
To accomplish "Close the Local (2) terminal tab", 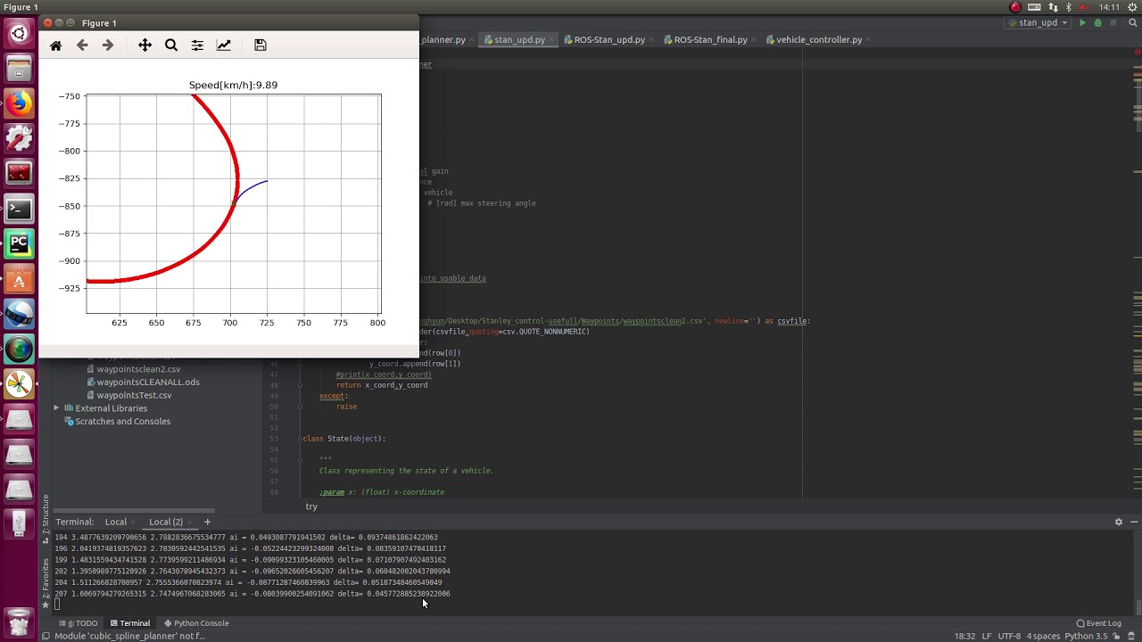I will point(191,522).
